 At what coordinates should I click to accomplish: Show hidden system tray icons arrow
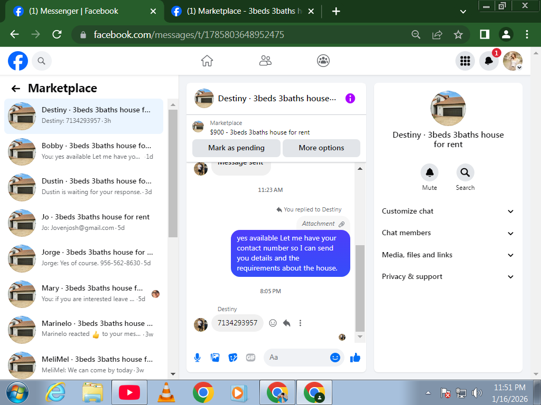pyautogui.click(x=428, y=392)
